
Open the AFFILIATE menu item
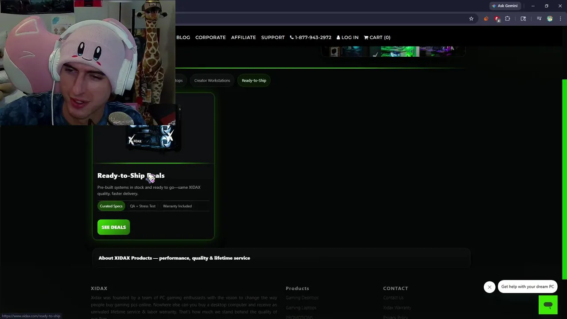point(243,37)
